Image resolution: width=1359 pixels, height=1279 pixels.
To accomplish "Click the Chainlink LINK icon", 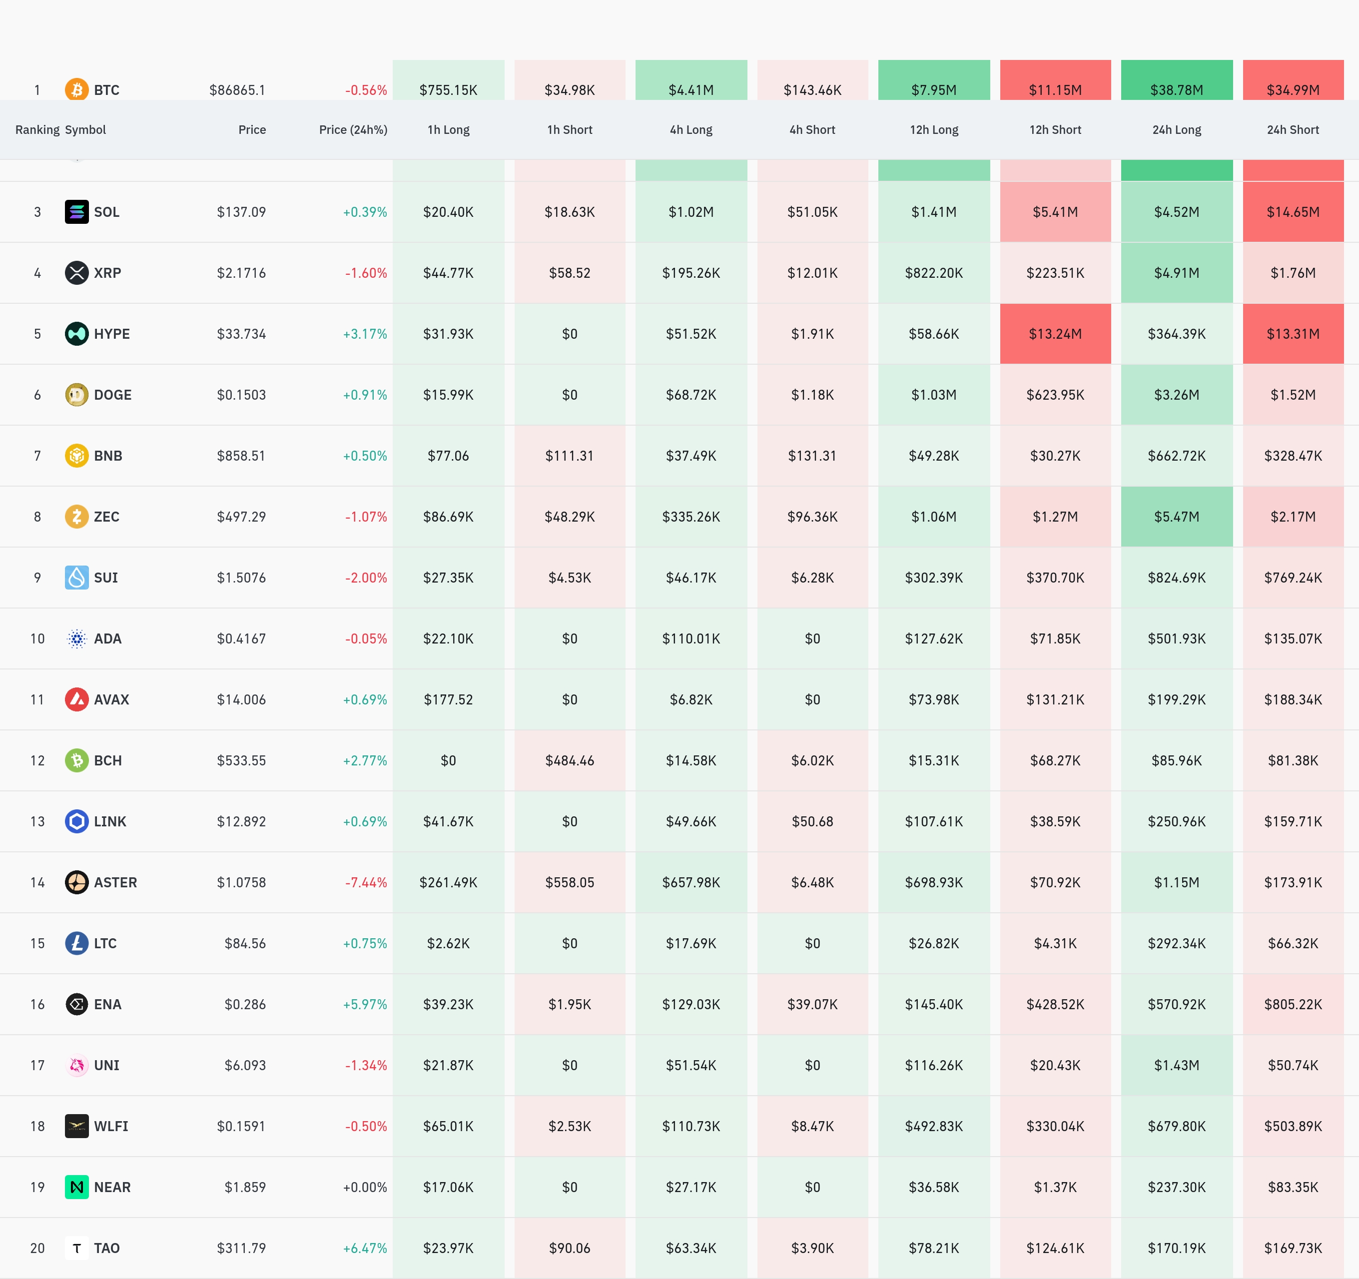I will 76,821.
